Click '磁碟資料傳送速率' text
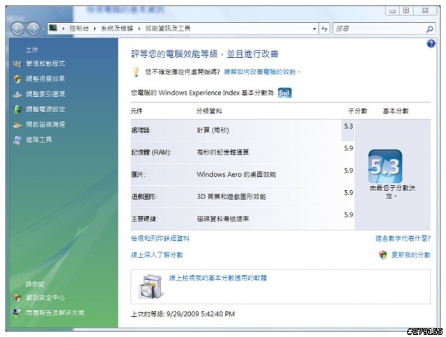This screenshot has height=337, width=446. pyautogui.click(x=223, y=219)
